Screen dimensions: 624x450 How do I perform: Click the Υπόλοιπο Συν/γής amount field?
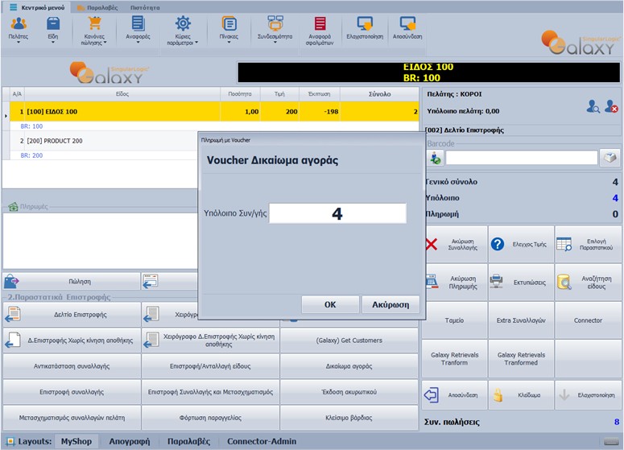pyautogui.click(x=337, y=213)
